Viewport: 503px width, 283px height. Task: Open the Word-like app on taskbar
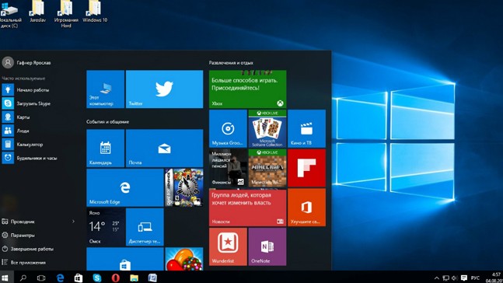coord(152,278)
